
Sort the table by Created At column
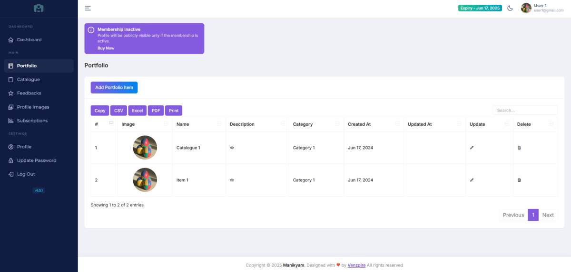pos(359,124)
